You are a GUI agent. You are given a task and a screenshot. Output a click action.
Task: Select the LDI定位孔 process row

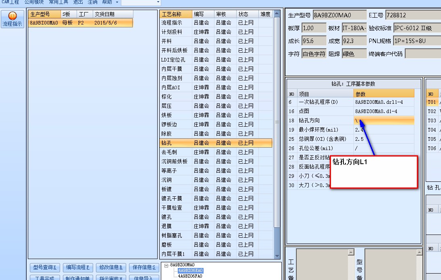(216, 60)
